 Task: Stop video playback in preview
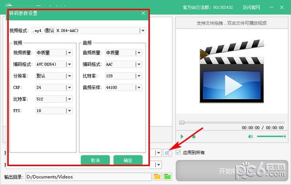click(x=194, y=137)
